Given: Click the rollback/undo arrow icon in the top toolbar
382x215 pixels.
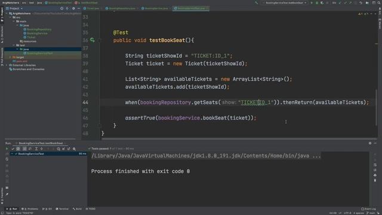Looking at the screenshot, I should [361, 2].
